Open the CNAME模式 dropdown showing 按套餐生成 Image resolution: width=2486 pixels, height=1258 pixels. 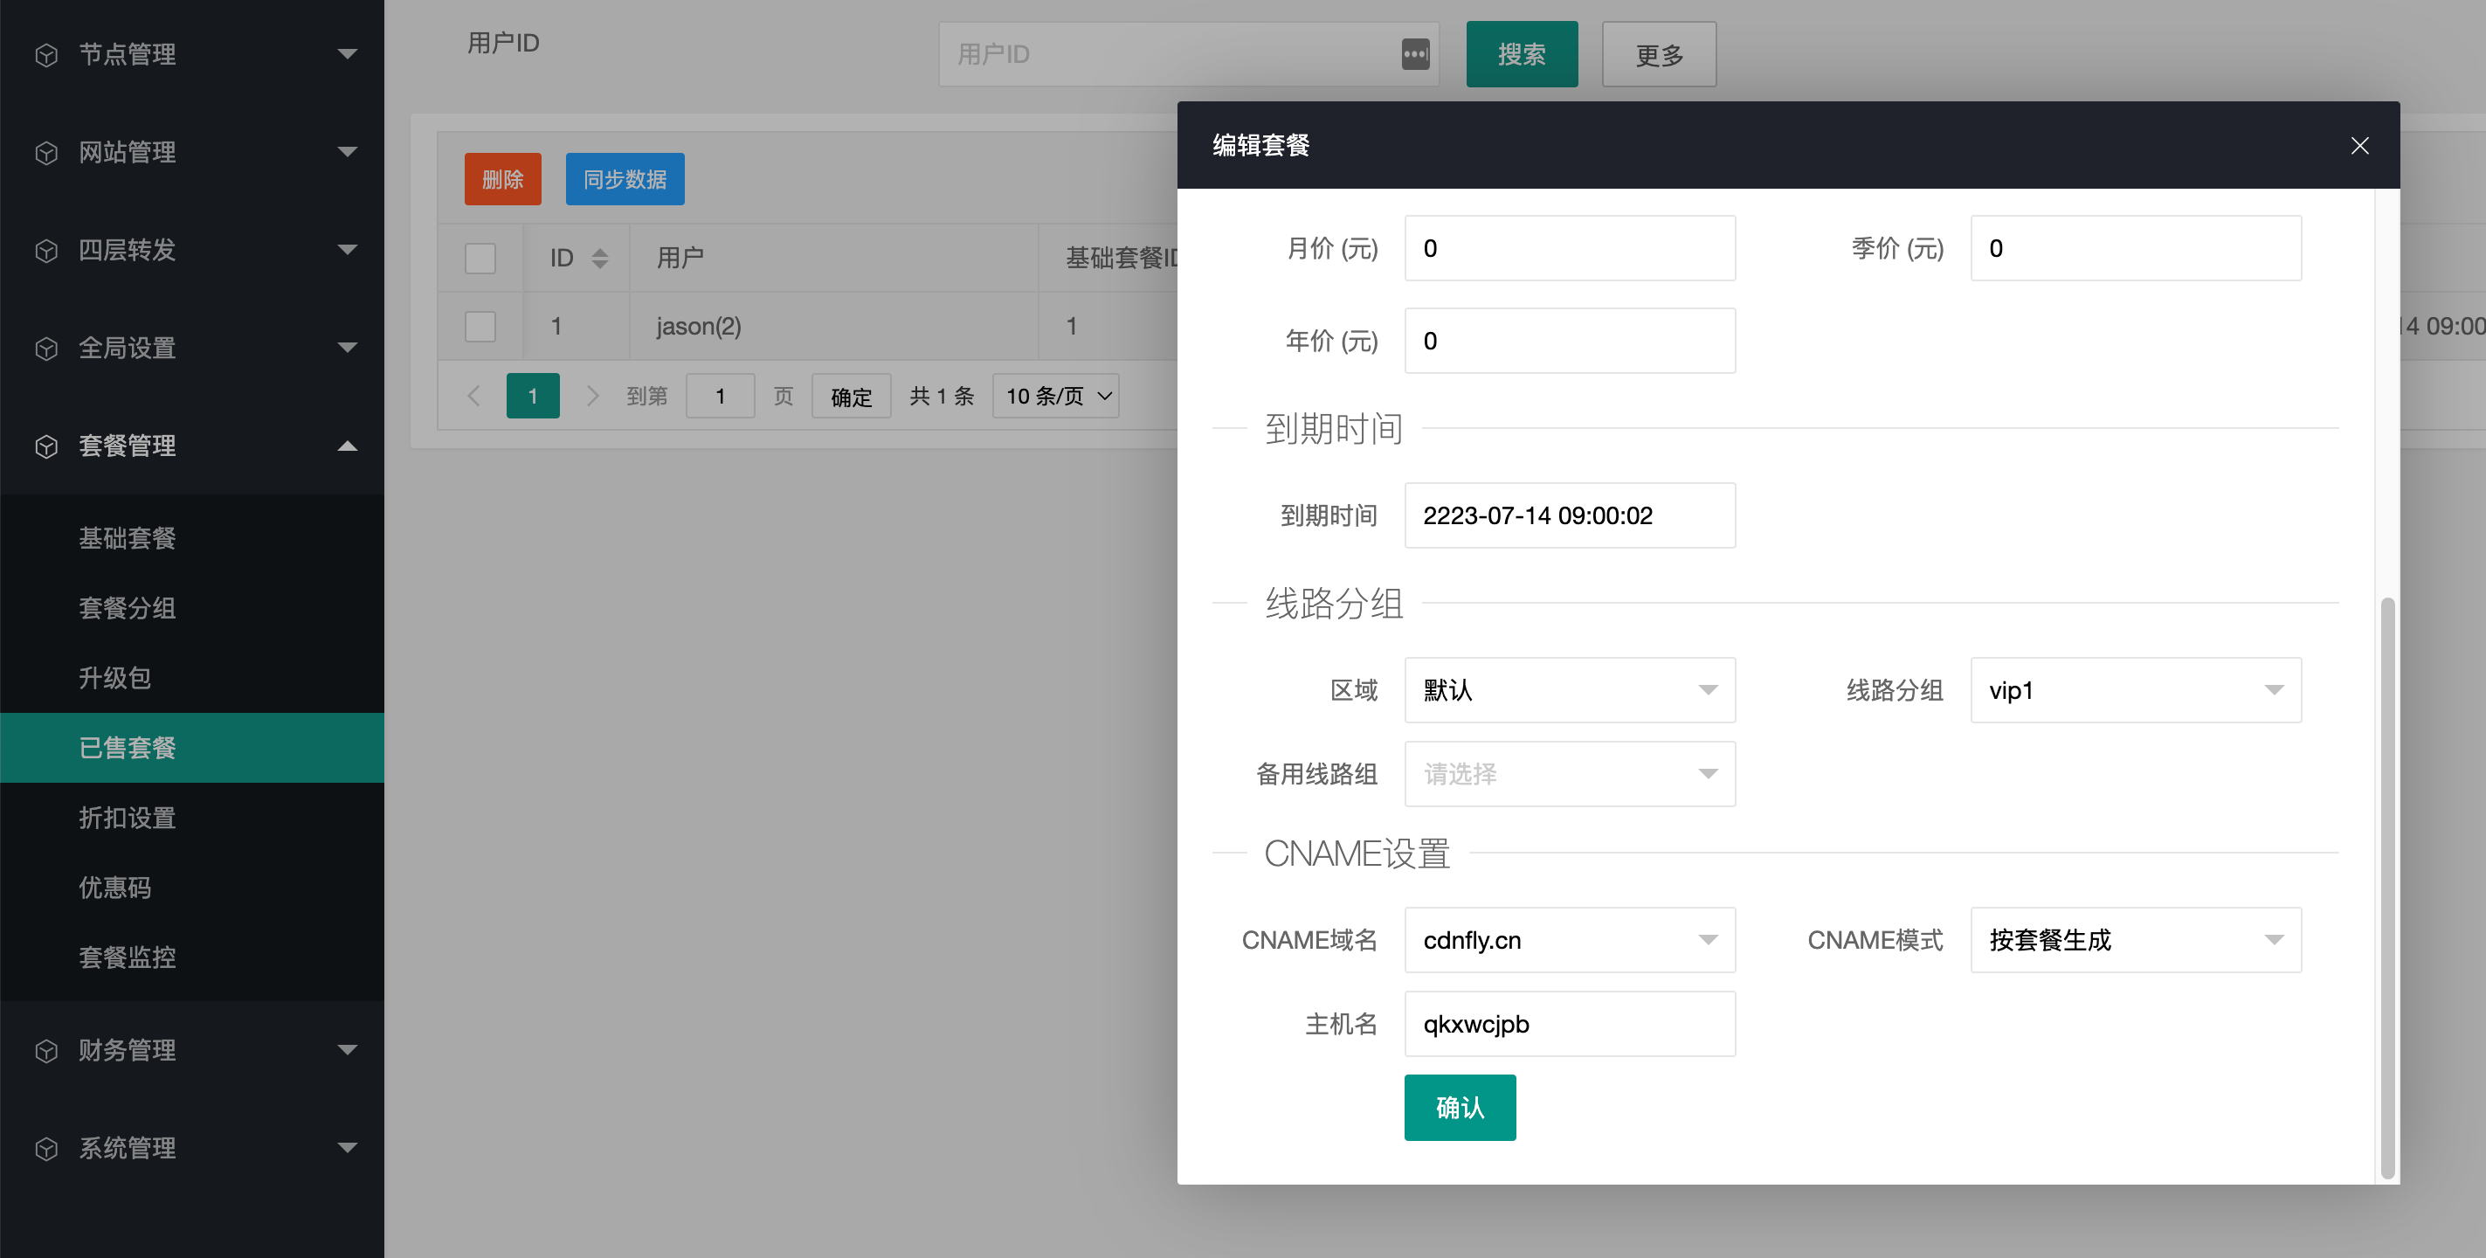click(x=2135, y=940)
